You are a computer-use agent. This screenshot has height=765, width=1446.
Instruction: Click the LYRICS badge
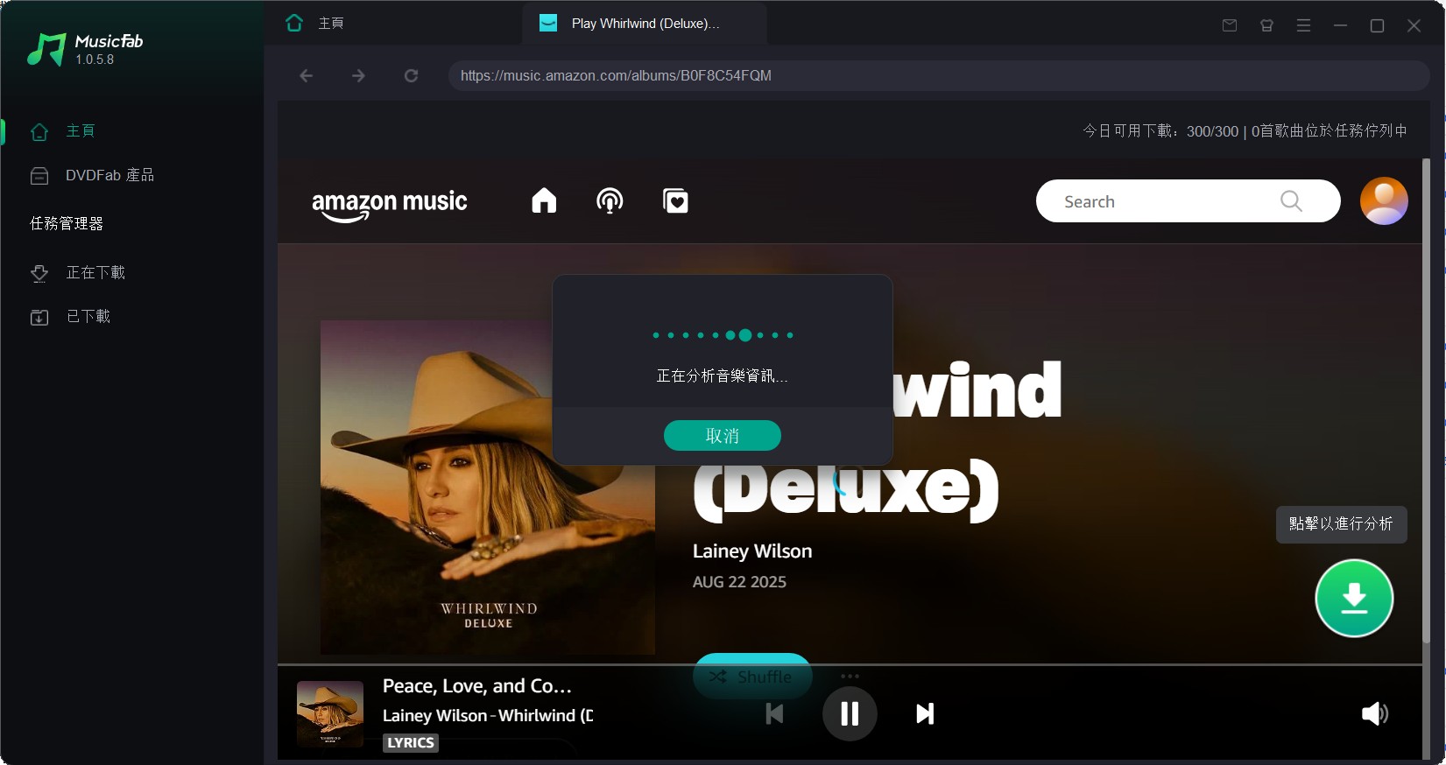click(411, 743)
